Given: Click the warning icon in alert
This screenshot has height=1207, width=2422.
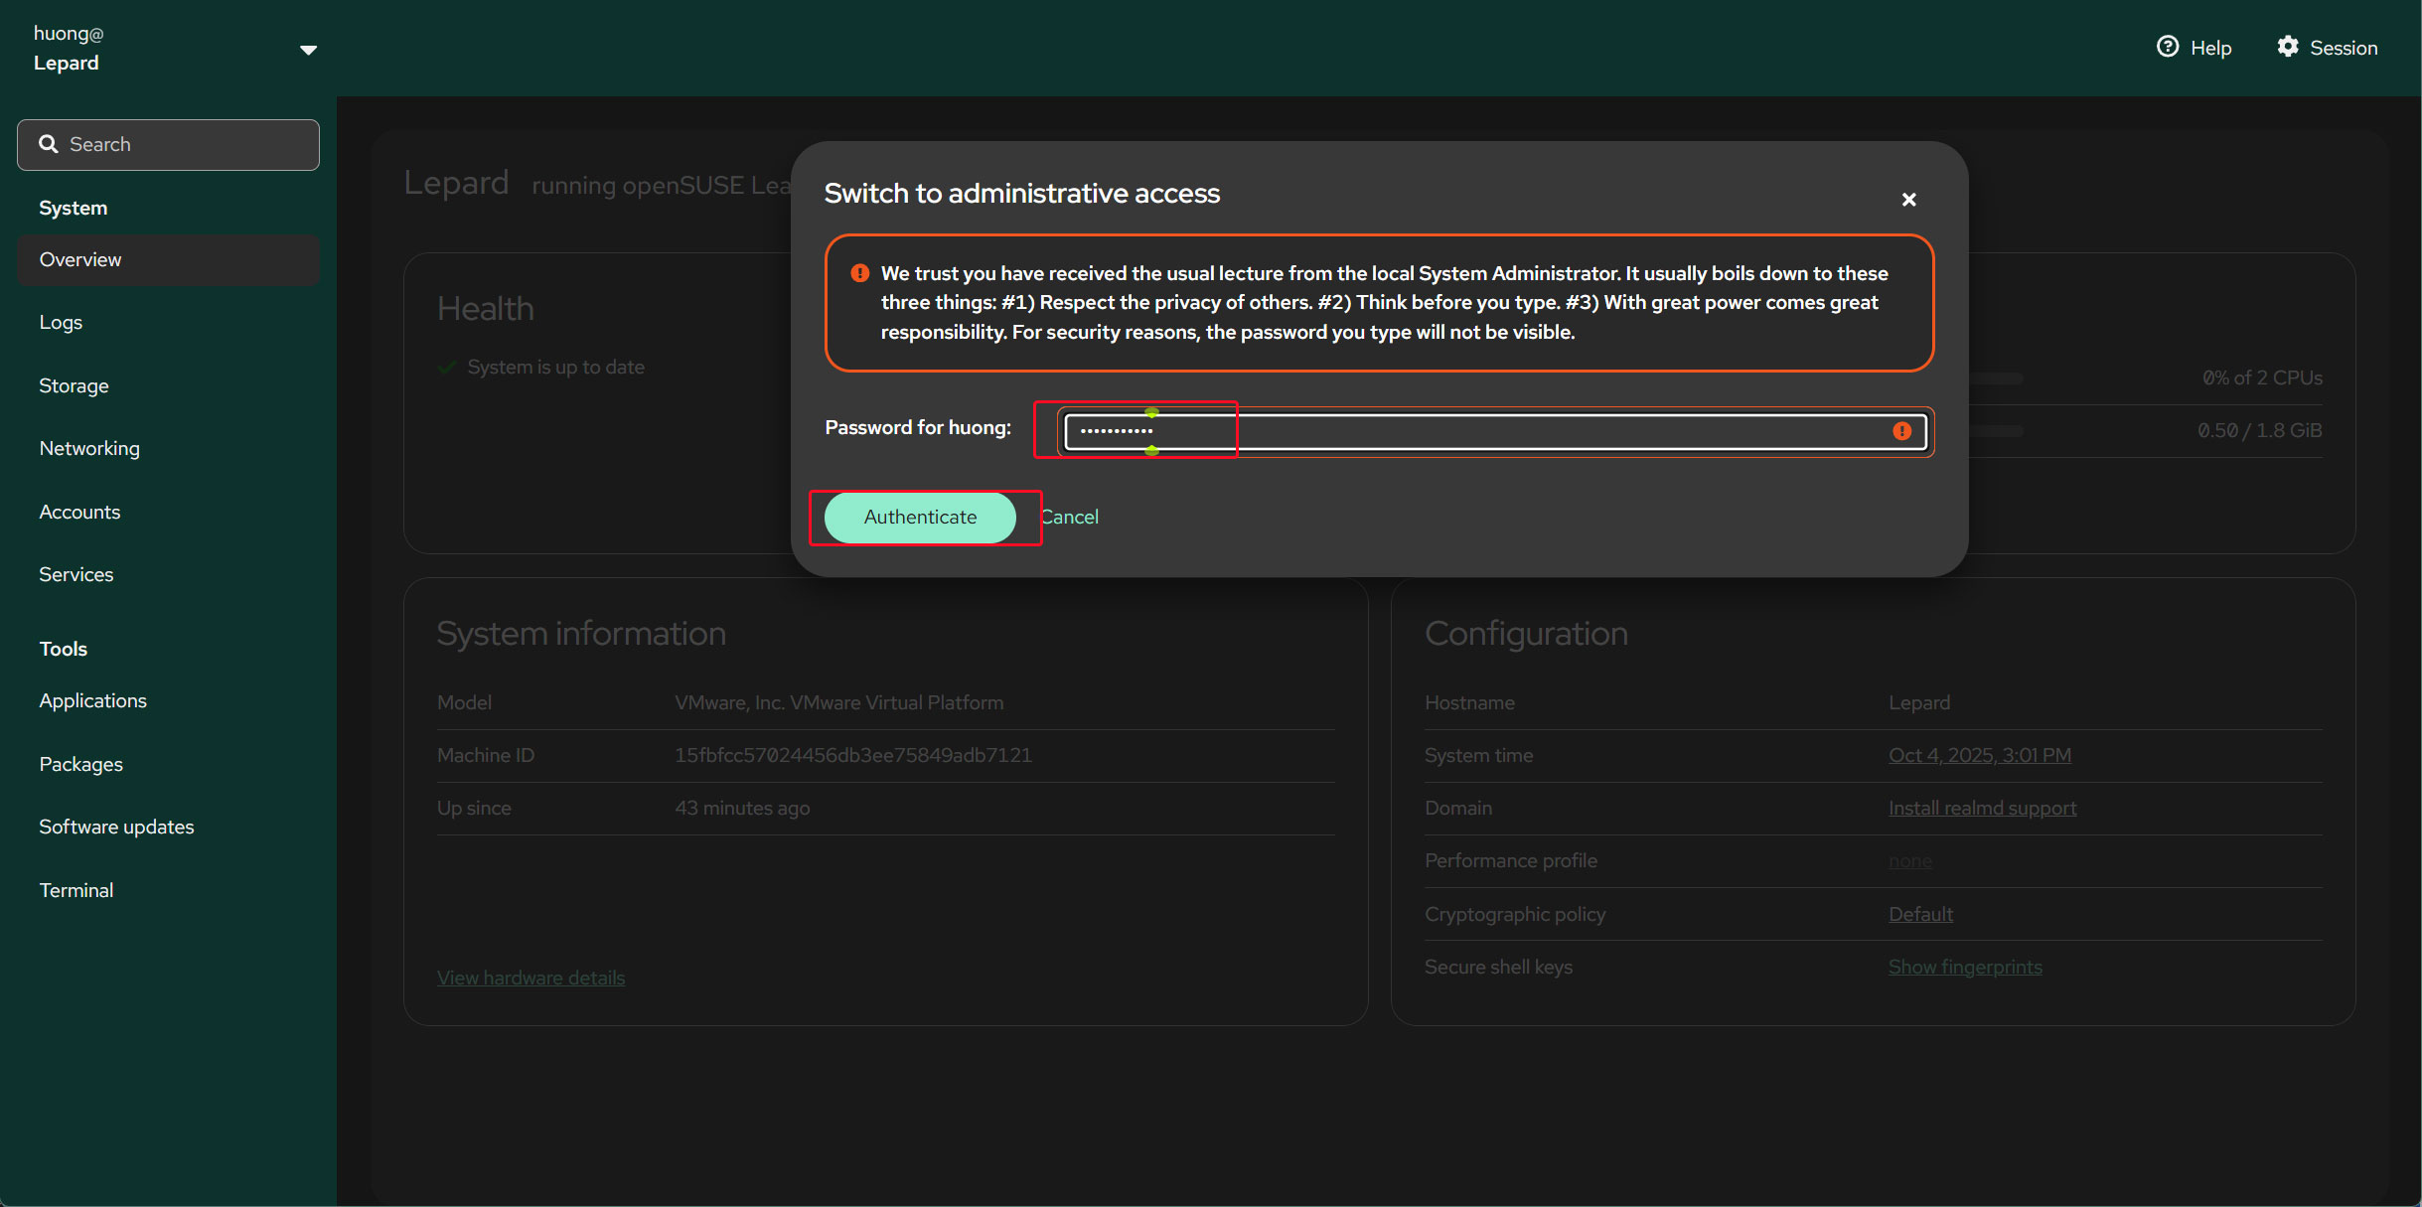Looking at the screenshot, I should click(860, 273).
